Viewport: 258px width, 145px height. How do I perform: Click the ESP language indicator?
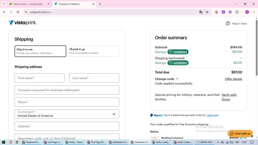237,142
